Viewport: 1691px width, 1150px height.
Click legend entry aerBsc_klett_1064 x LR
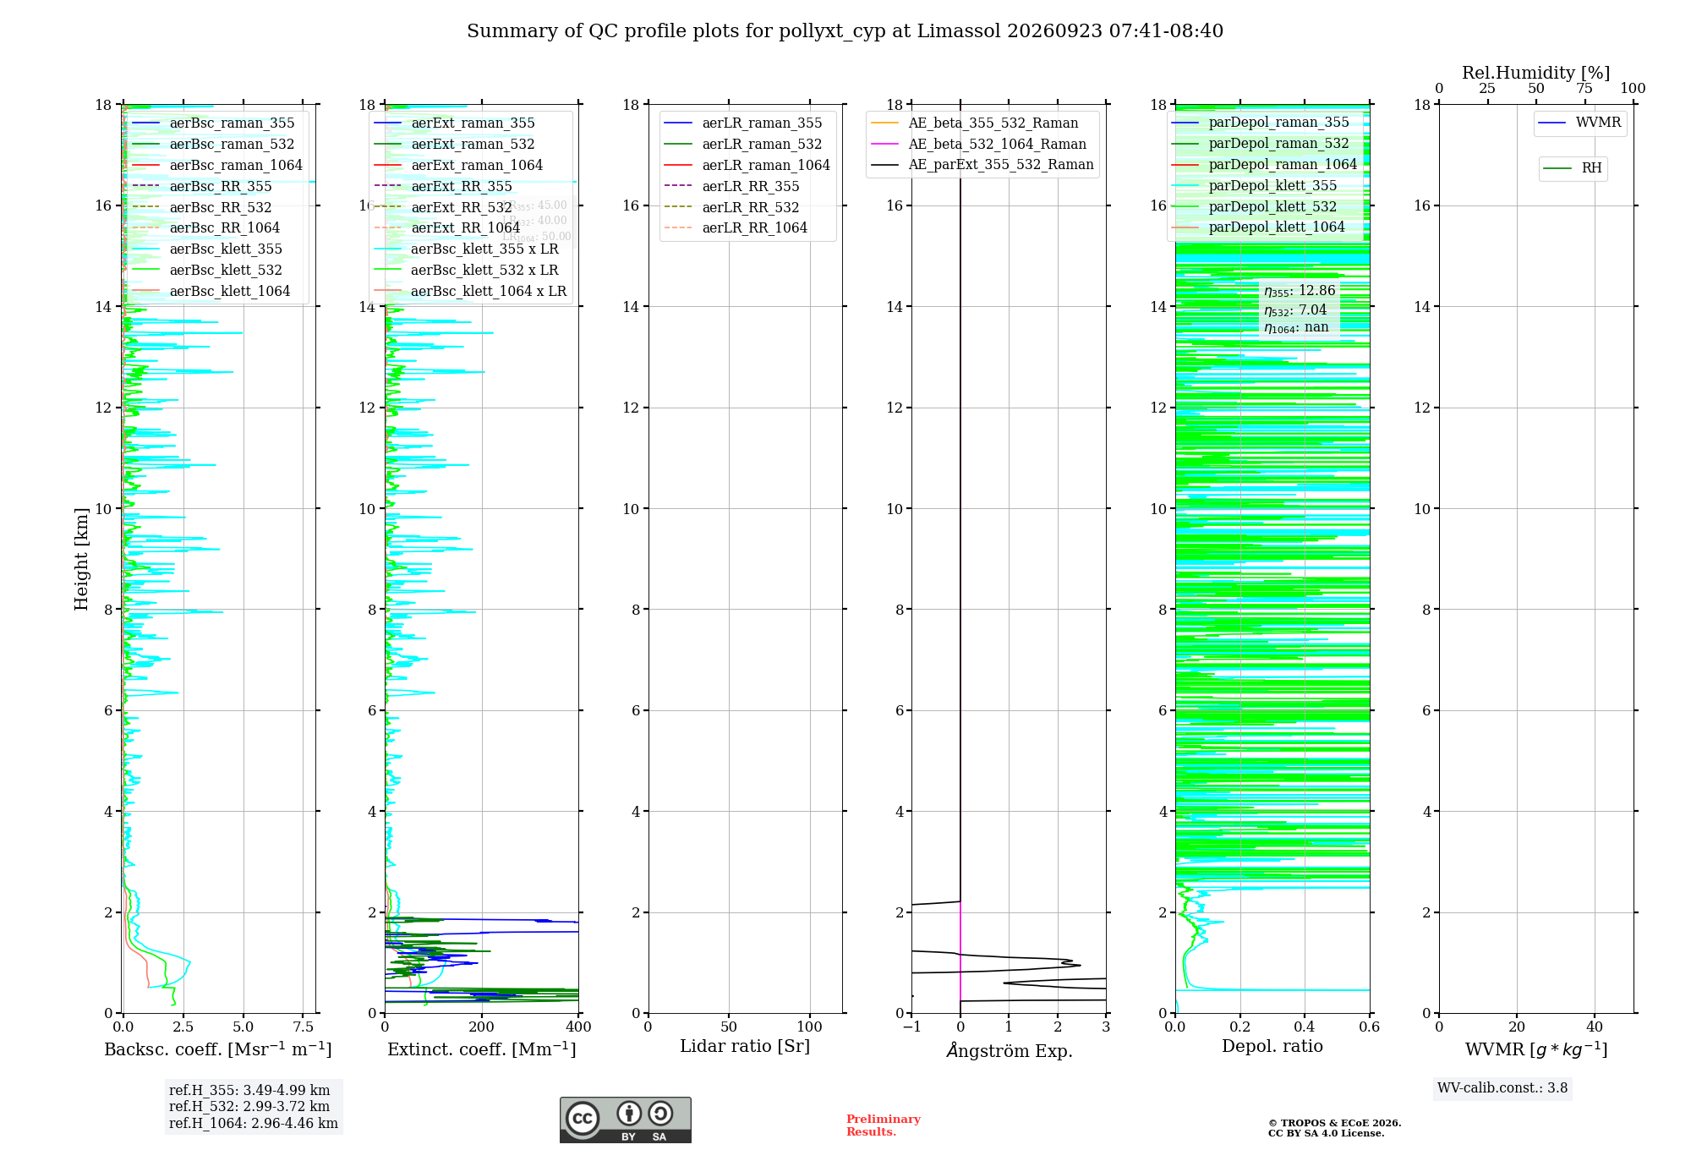point(470,291)
